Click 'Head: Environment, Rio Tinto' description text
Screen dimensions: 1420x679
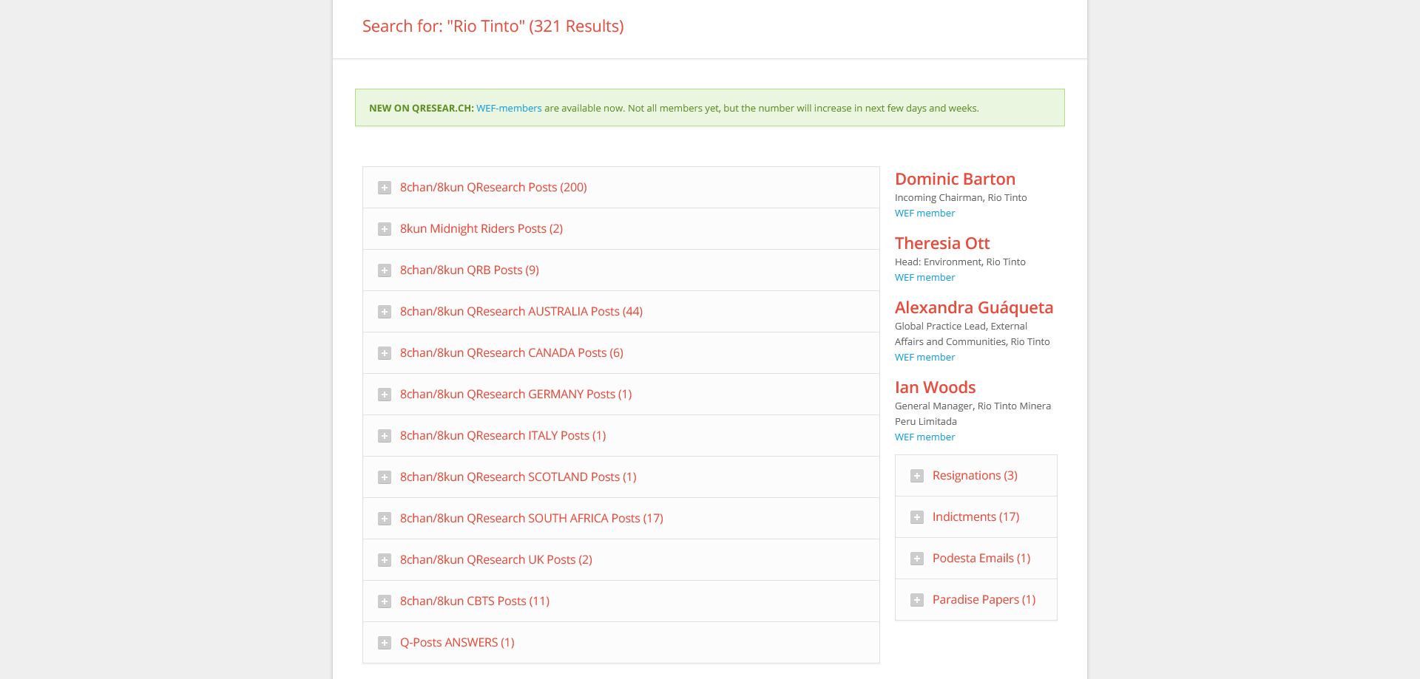coord(960,262)
